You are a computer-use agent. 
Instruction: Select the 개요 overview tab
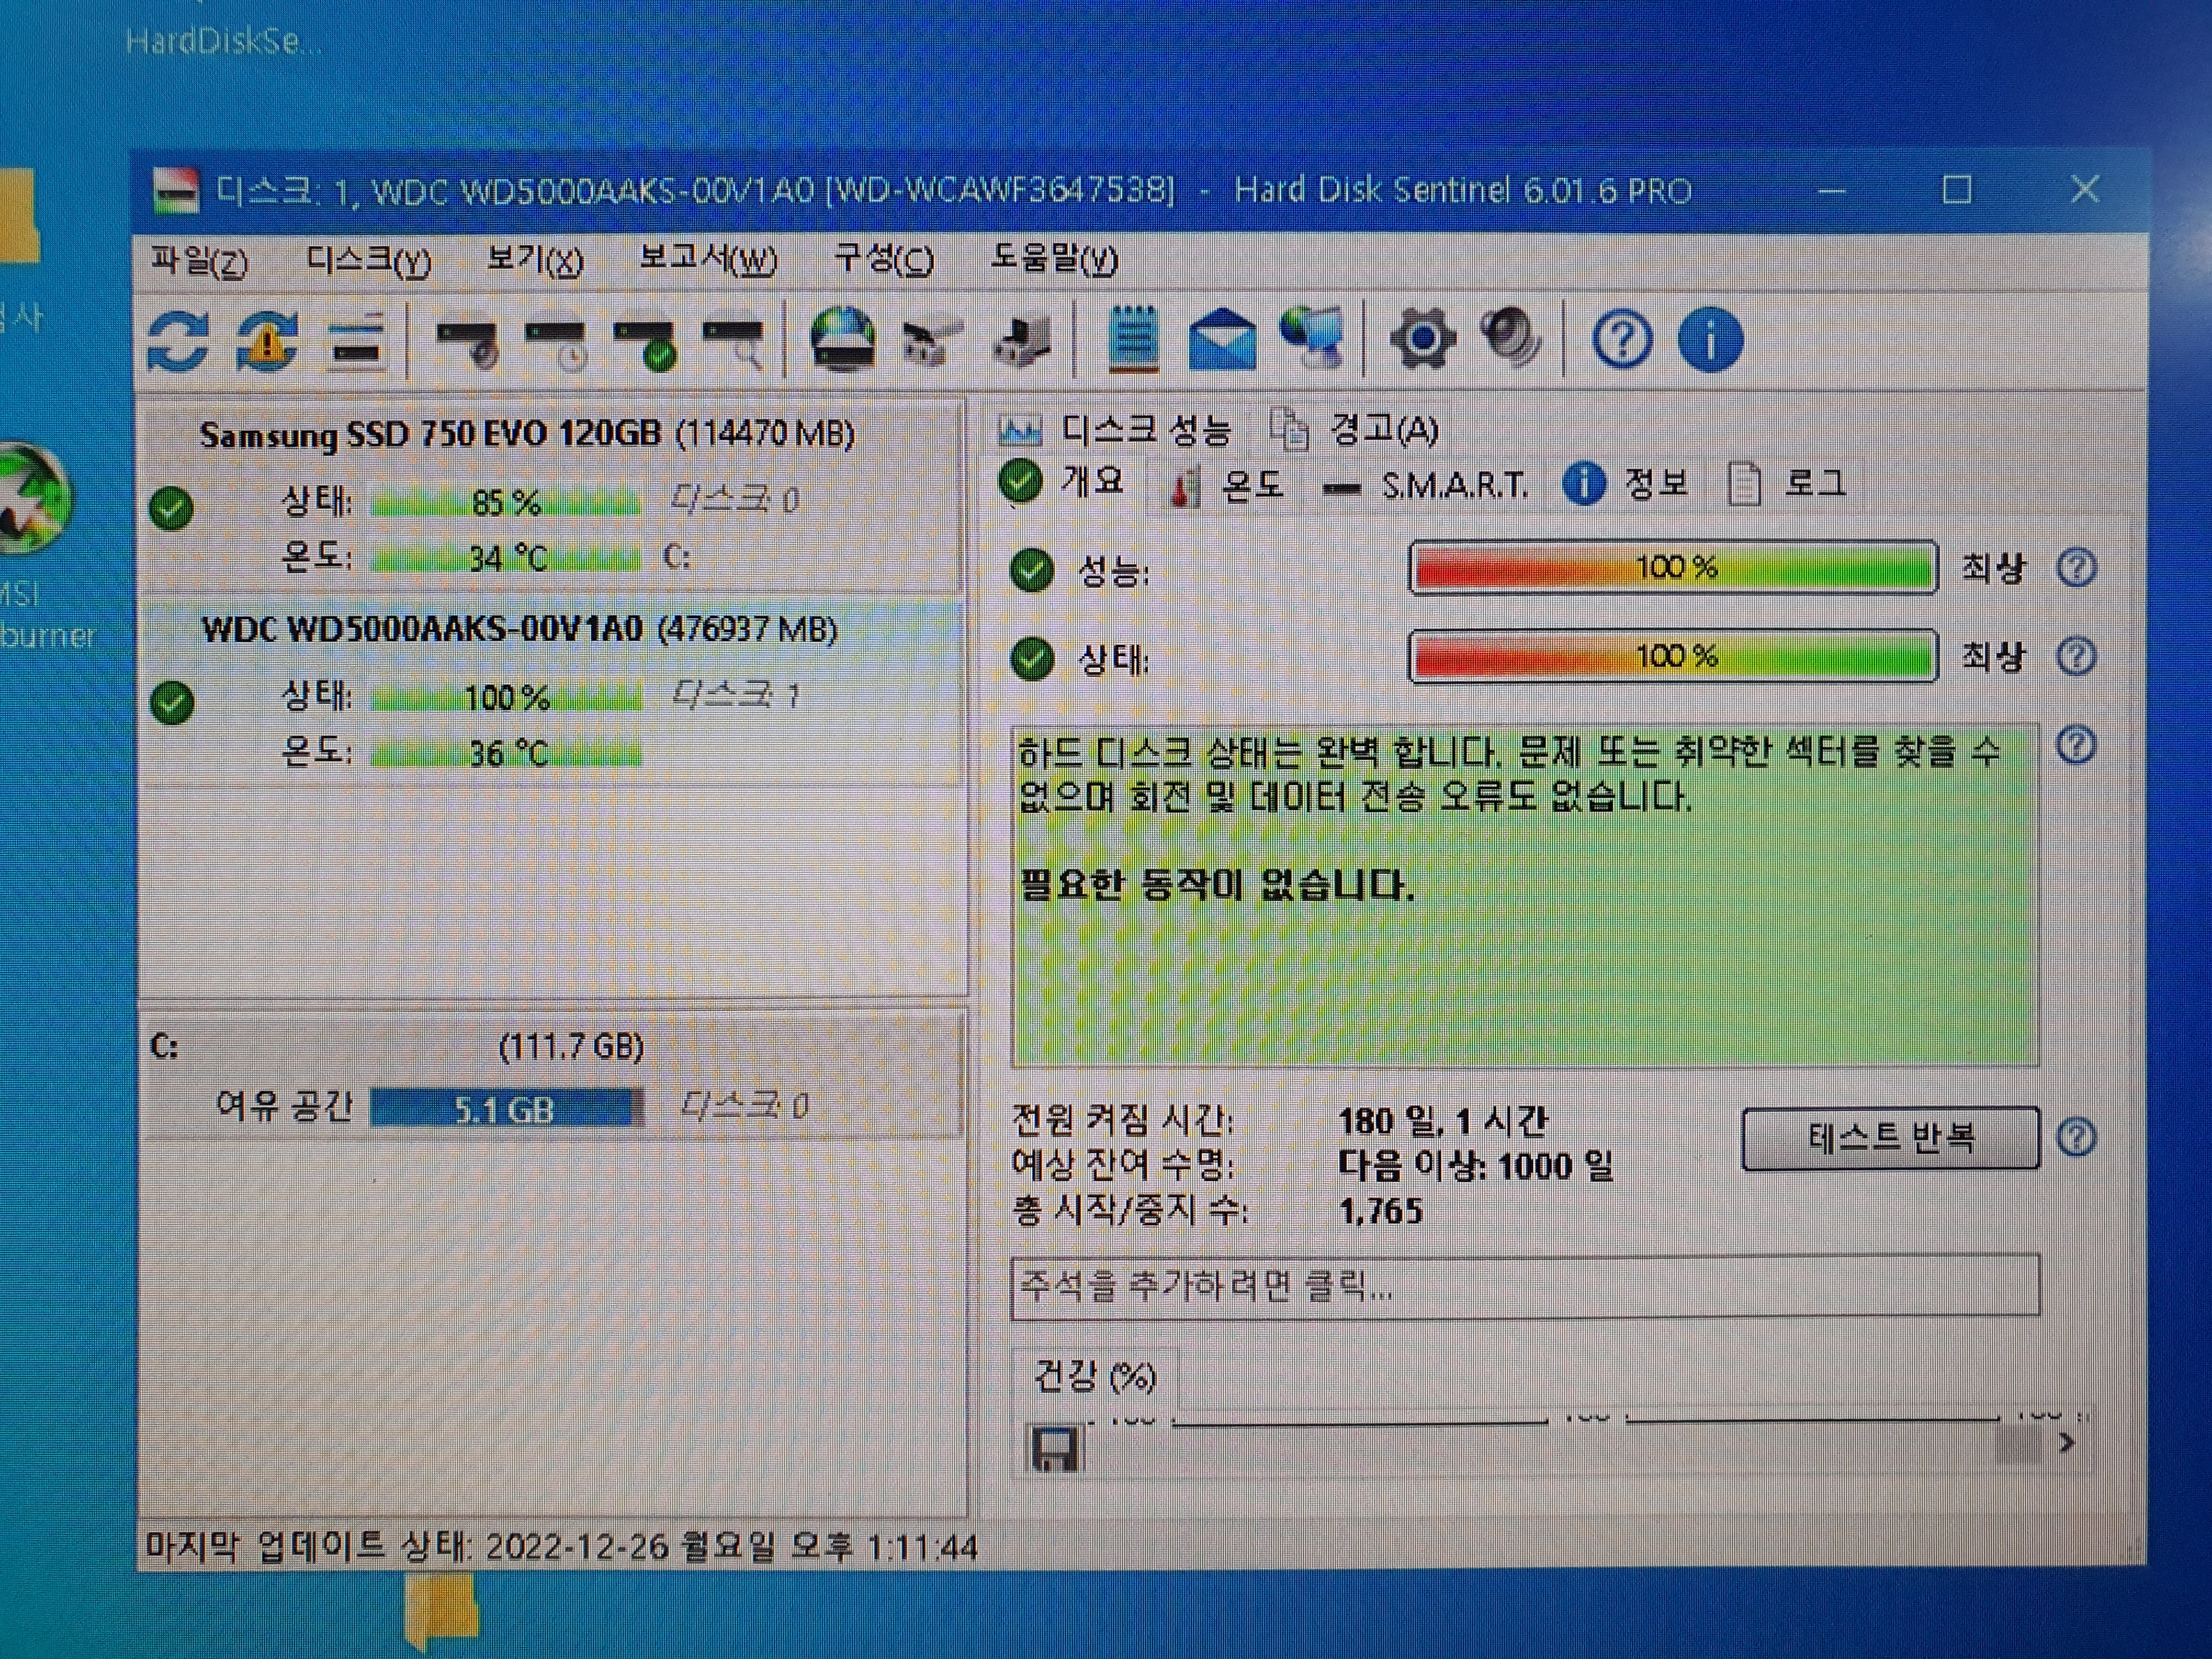click(1062, 482)
